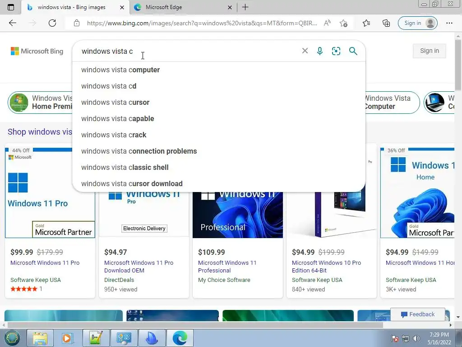The width and height of the screenshot is (462, 347).
Task: Close the Microsoft Edge tab
Action: 230,7
